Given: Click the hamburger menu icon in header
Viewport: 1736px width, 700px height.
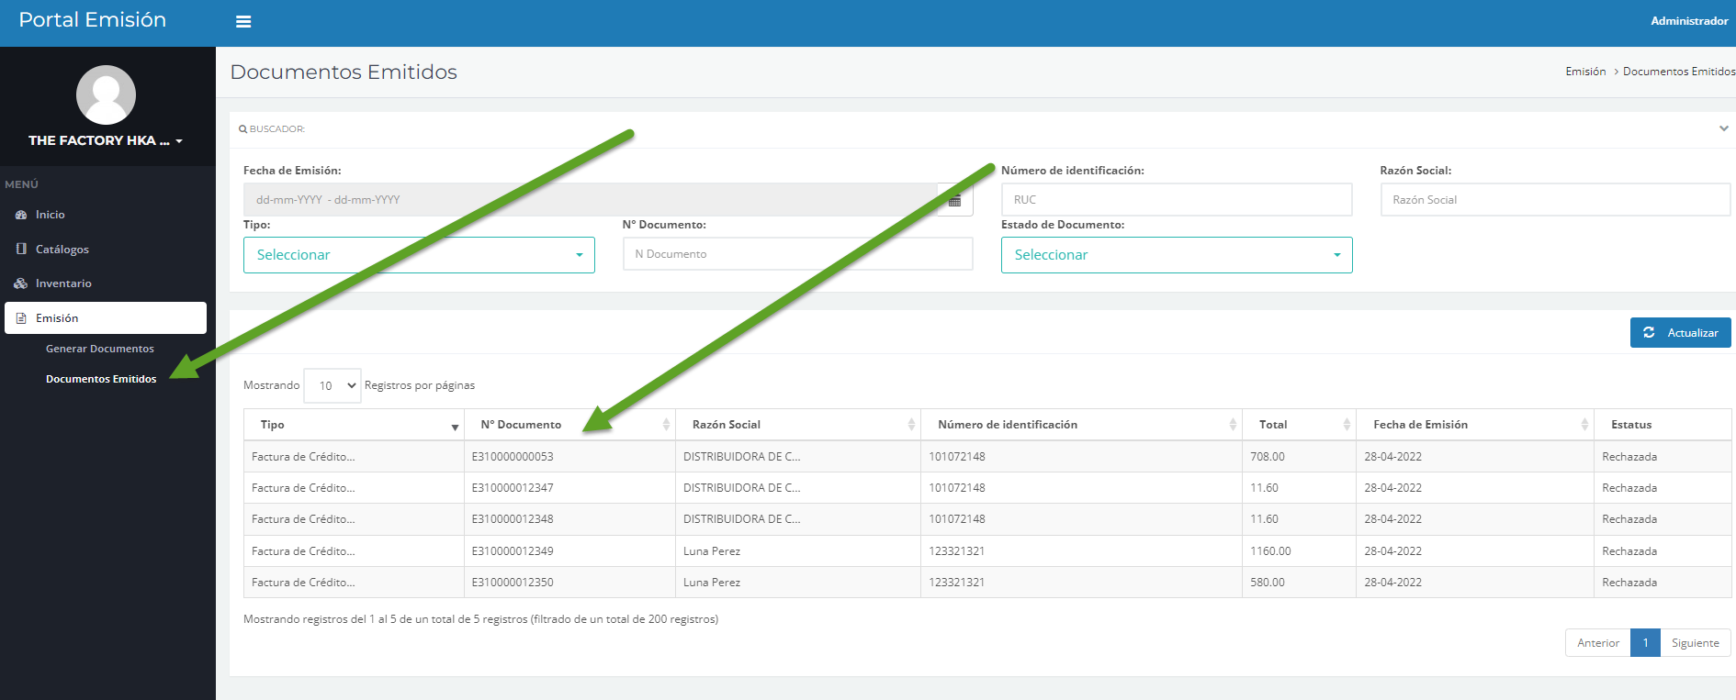Looking at the screenshot, I should (x=243, y=22).
